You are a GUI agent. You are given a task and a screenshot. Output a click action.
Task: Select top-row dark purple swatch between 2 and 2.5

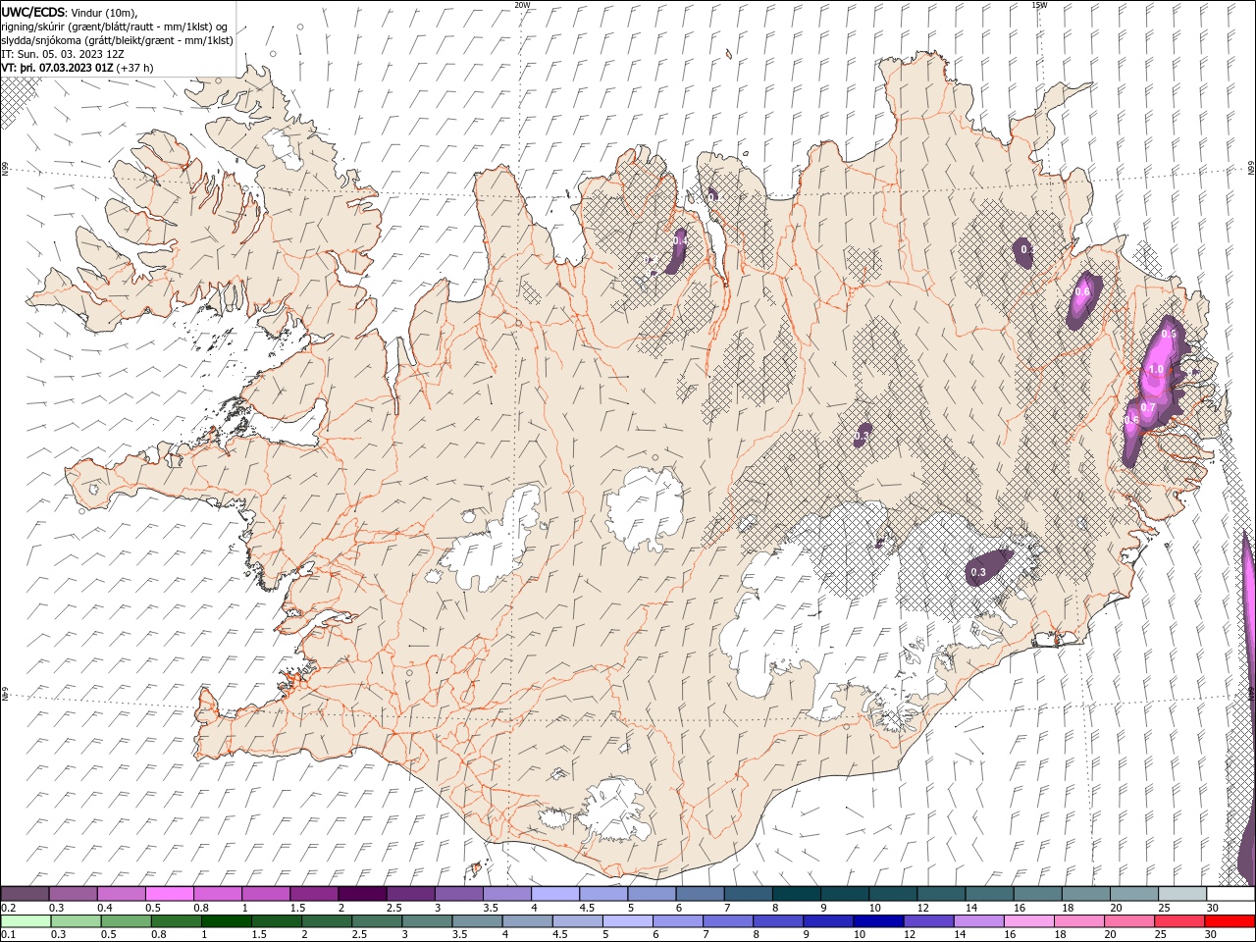(361, 894)
